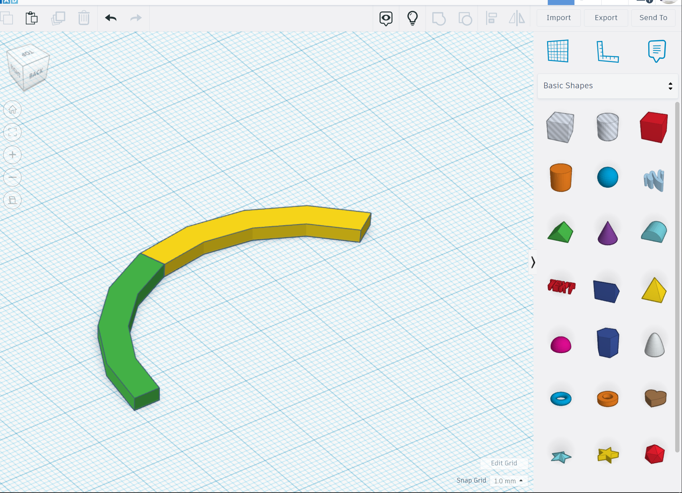The height and width of the screenshot is (493, 682).
Task: Select the Scribble shape
Action: tap(654, 180)
